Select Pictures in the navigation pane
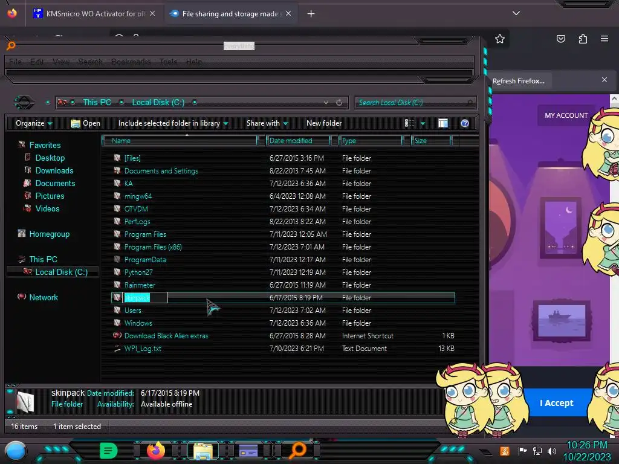This screenshot has height=464, width=619. 50,196
